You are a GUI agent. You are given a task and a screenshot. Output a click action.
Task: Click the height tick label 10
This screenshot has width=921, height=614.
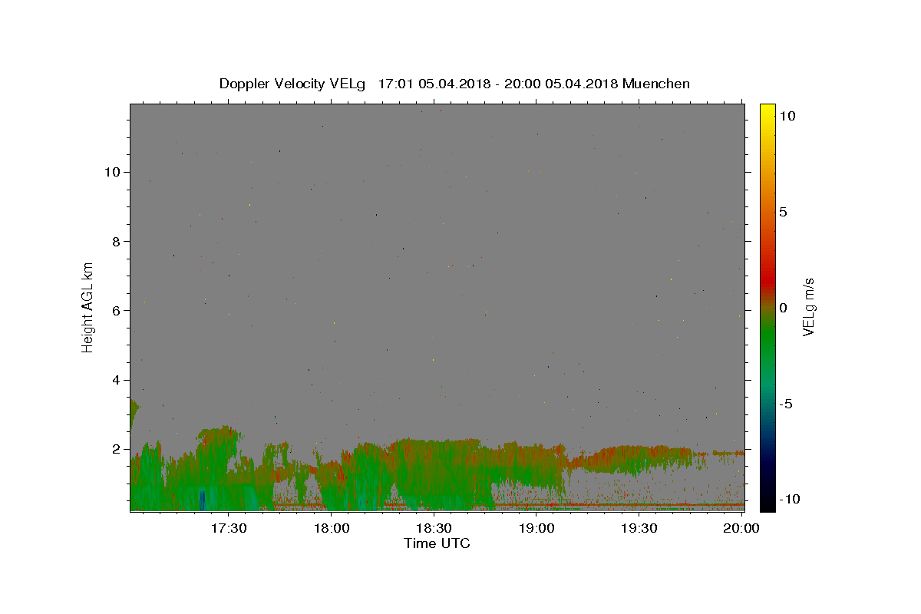(x=114, y=172)
